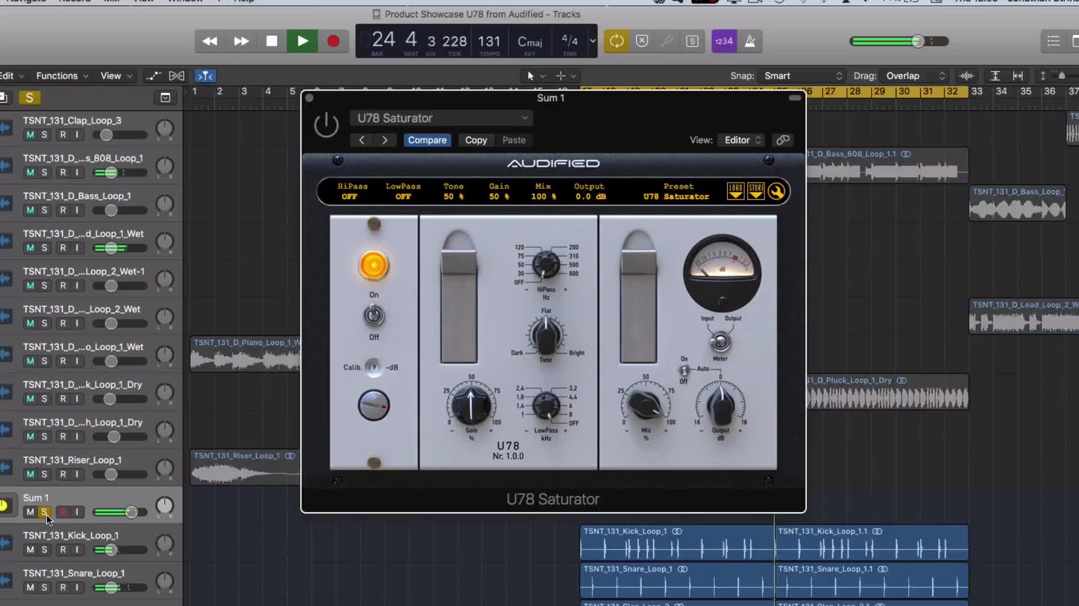Click the orange power lamp on U78

pyautogui.click(x=374, y=265)
